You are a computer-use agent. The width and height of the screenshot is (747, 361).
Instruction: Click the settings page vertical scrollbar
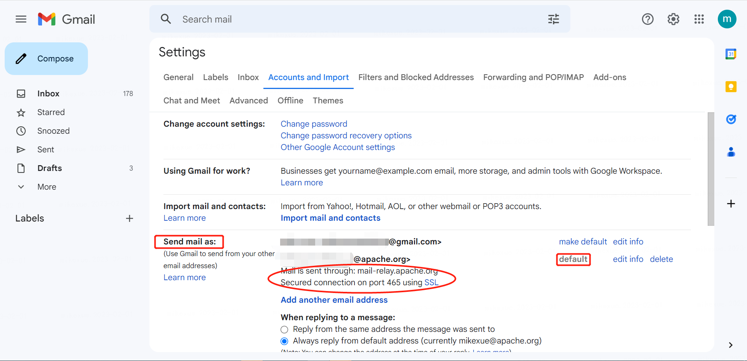point(711,169)
